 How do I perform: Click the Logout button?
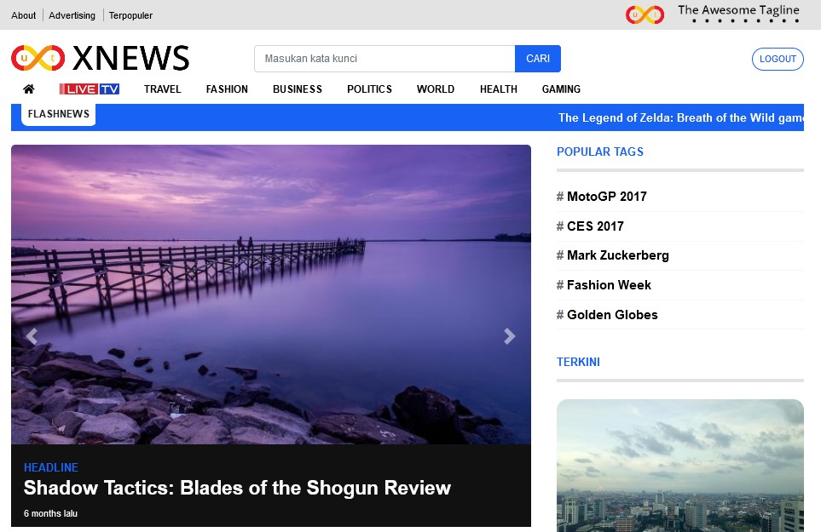click(x=777, y=59)
